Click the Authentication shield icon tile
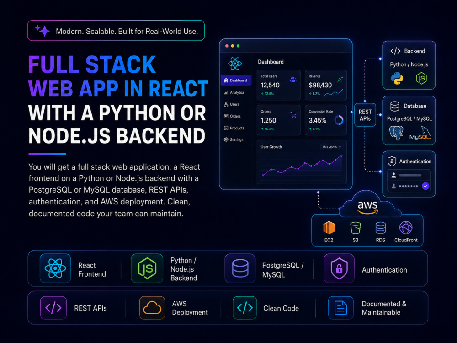 (339, 268)
